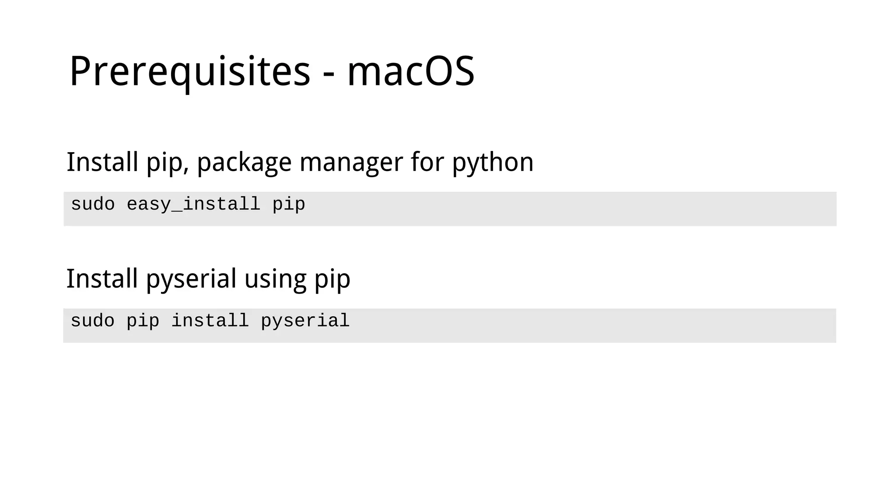The image size is (896, 504).
Task: Click the 'sudo pip install pyserial' command text
Action: 210,321
